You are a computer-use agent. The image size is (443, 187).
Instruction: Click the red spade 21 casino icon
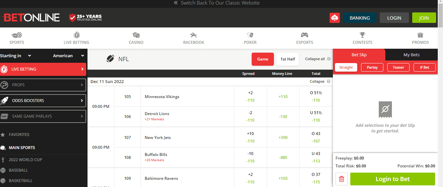(335, 18)
